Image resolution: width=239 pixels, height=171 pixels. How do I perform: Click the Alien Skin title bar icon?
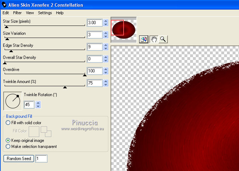click(x=4, y=5)
